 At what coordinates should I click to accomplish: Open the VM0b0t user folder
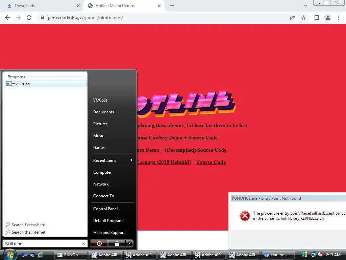coord(100,100)
